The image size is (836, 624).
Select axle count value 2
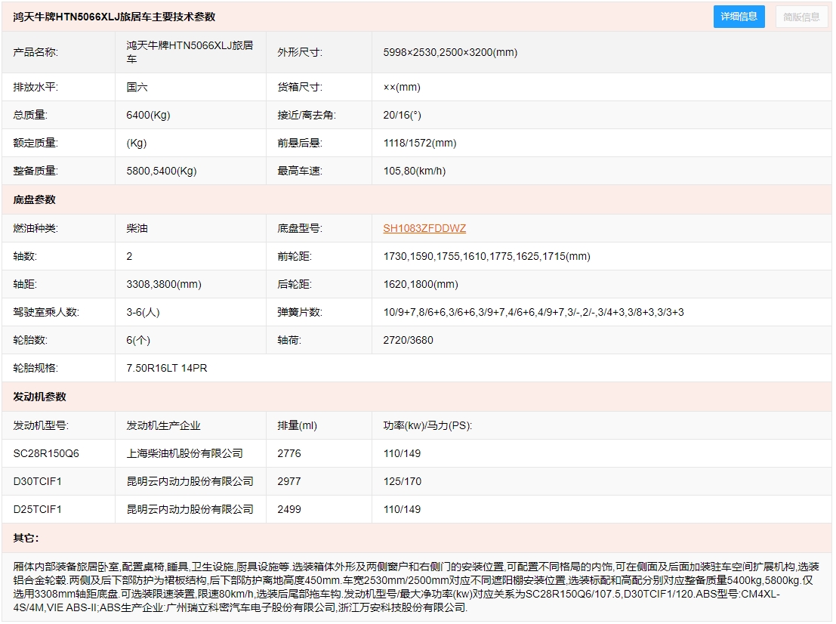click(129, 257)
